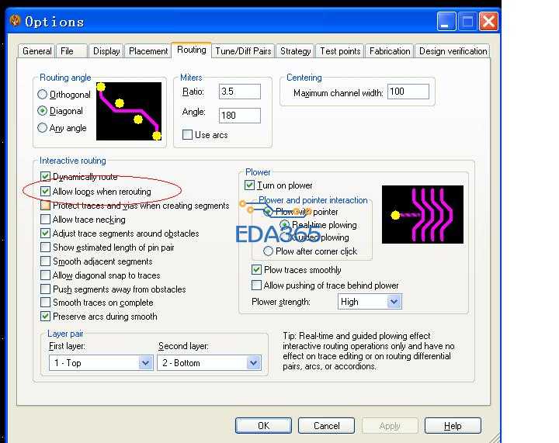Close the Options dialog with red X

488,22
